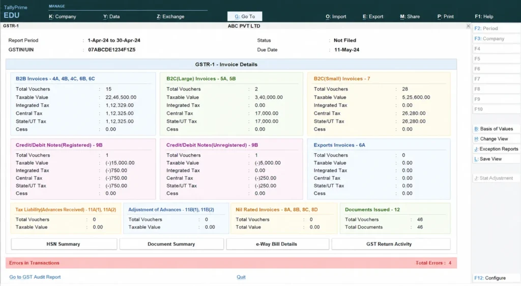The height and width of the screenshot is (286, 521).
Task: Open the Go To search box
Action: pyautogui.click(x=245, y=16)
